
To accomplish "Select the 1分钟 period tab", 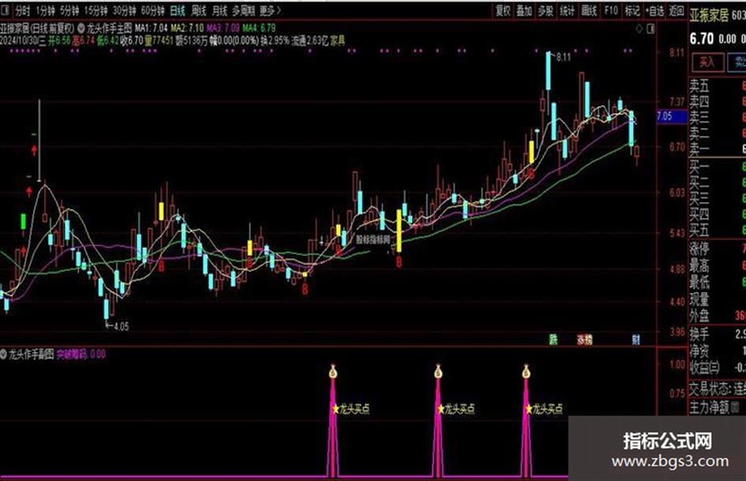I will click(45, 10).
